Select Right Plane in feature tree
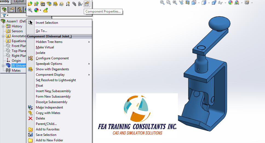The image size is (265, 143). pos(16,56)
